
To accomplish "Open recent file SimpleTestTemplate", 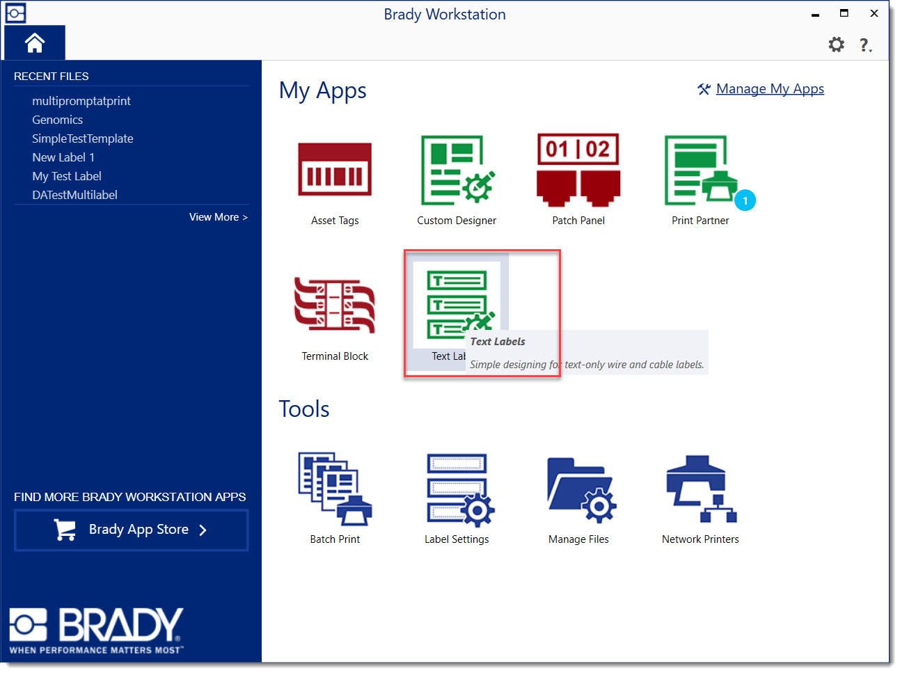I will [83, 138].
